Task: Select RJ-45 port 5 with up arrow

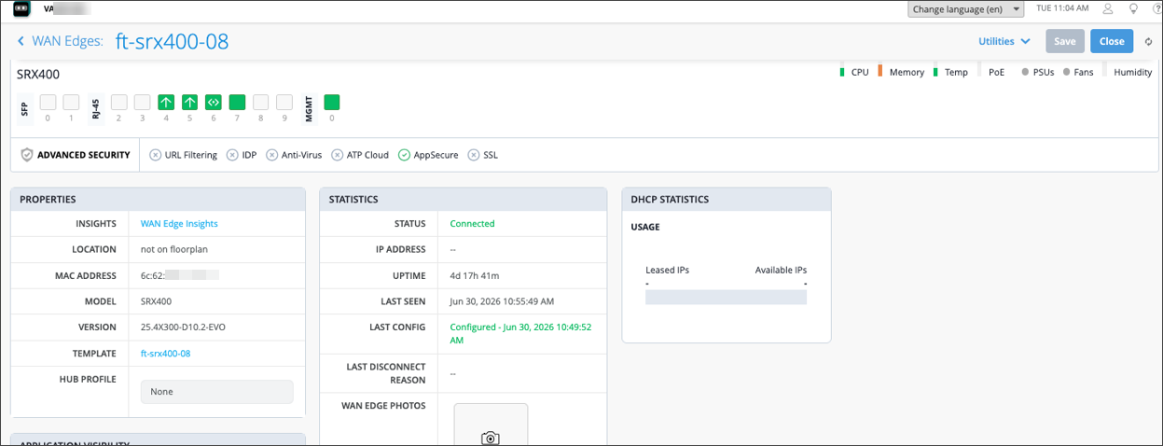Action: point(189,102)
